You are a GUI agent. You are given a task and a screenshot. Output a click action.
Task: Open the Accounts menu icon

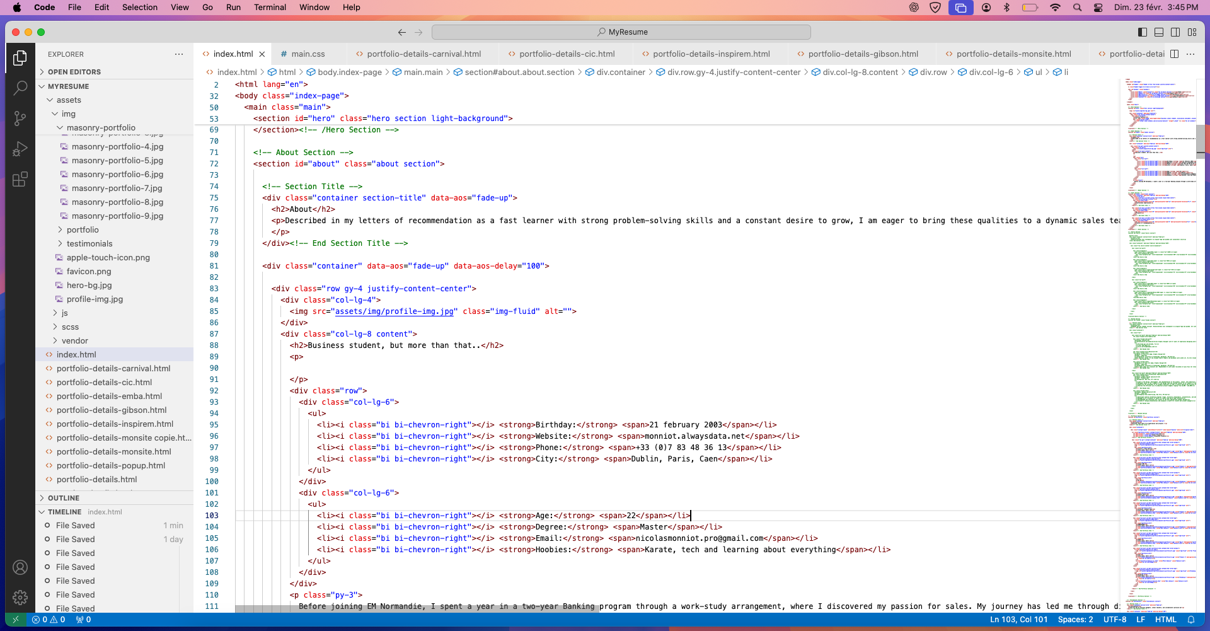[x=20, y=567]
